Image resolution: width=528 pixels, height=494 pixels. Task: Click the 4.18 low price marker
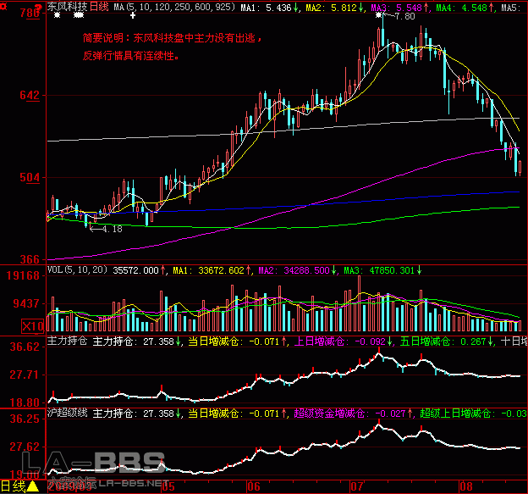111,229
